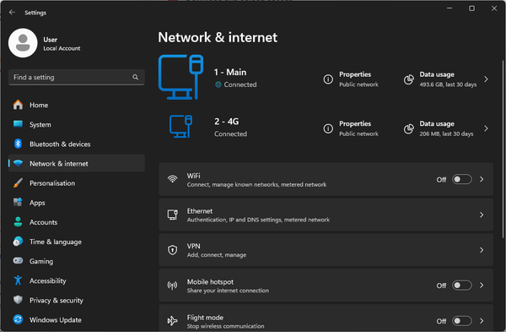Click the Ethernet monitor icon in list
This screenshot has width=506, height=332.
point(173,215)
